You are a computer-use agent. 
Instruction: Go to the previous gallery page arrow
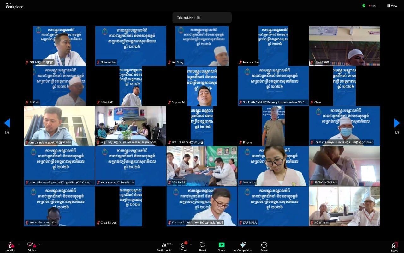7,123
